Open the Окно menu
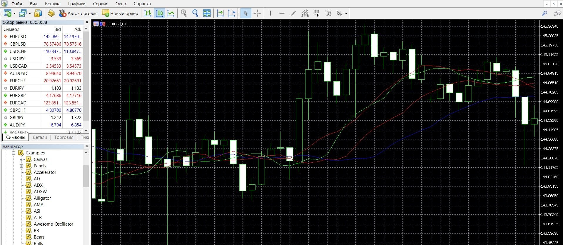 121,4
